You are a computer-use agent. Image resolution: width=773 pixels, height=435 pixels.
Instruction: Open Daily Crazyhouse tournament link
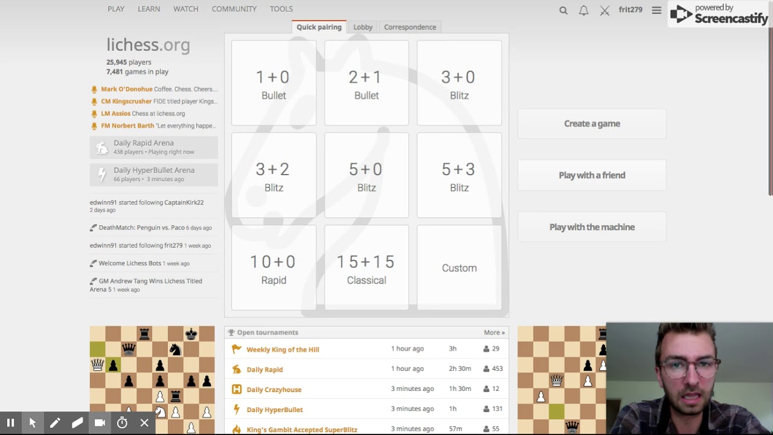[x=274, y=390]
